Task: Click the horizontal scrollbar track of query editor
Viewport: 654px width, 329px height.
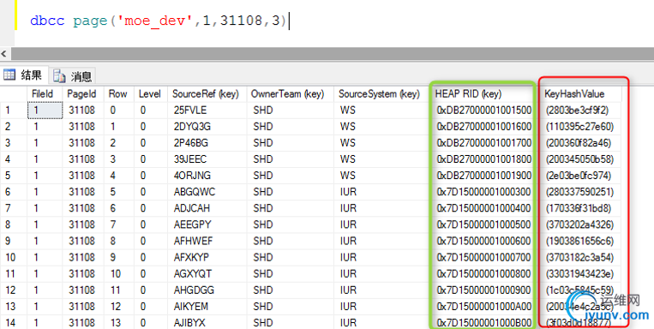Action: (332, 53)
